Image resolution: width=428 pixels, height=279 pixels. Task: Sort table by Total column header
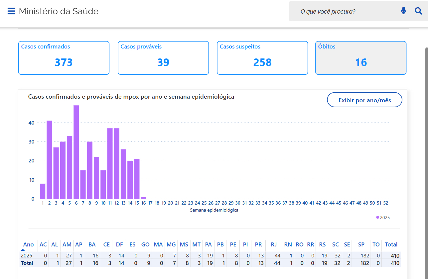click(x=391, y=244)
